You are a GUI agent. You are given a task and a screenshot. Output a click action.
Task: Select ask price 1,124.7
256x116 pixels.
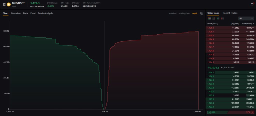(210, 47)
